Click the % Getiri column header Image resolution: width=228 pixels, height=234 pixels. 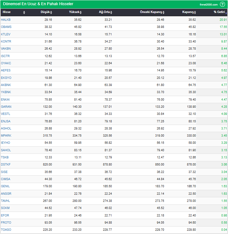(x=219, y=12)
